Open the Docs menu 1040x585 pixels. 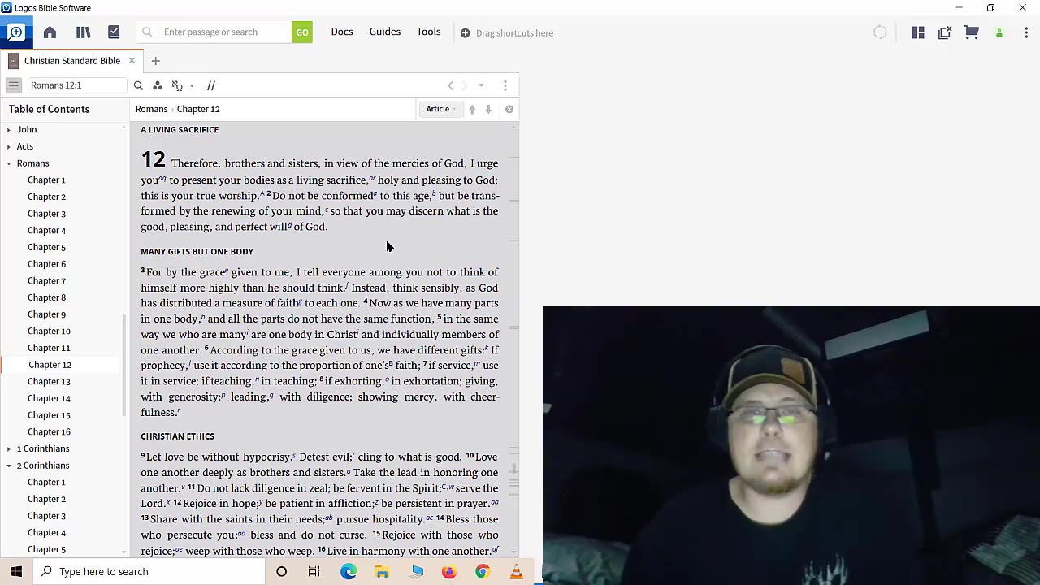[342, 32]
